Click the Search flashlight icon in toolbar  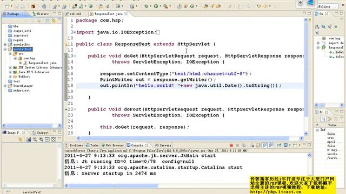[212, 6]
